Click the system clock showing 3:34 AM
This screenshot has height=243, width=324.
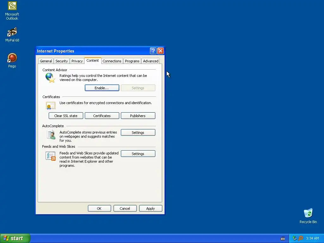click(312, 238)
